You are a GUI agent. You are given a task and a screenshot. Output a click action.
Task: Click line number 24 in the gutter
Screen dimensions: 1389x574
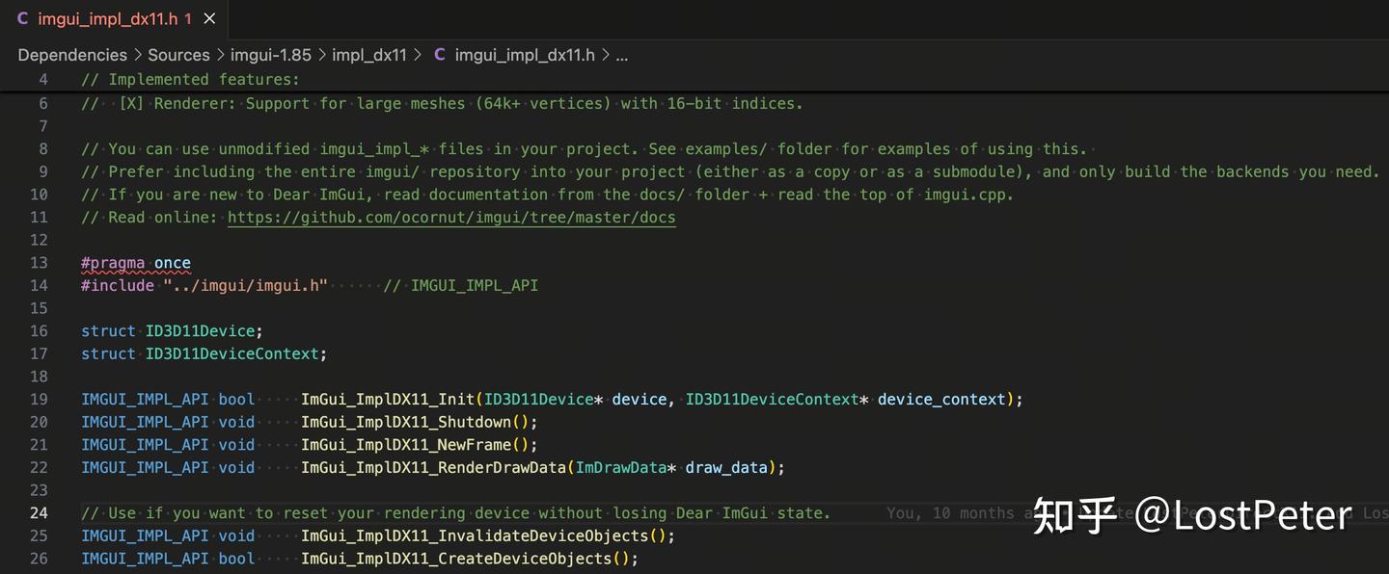pos(39,512)
